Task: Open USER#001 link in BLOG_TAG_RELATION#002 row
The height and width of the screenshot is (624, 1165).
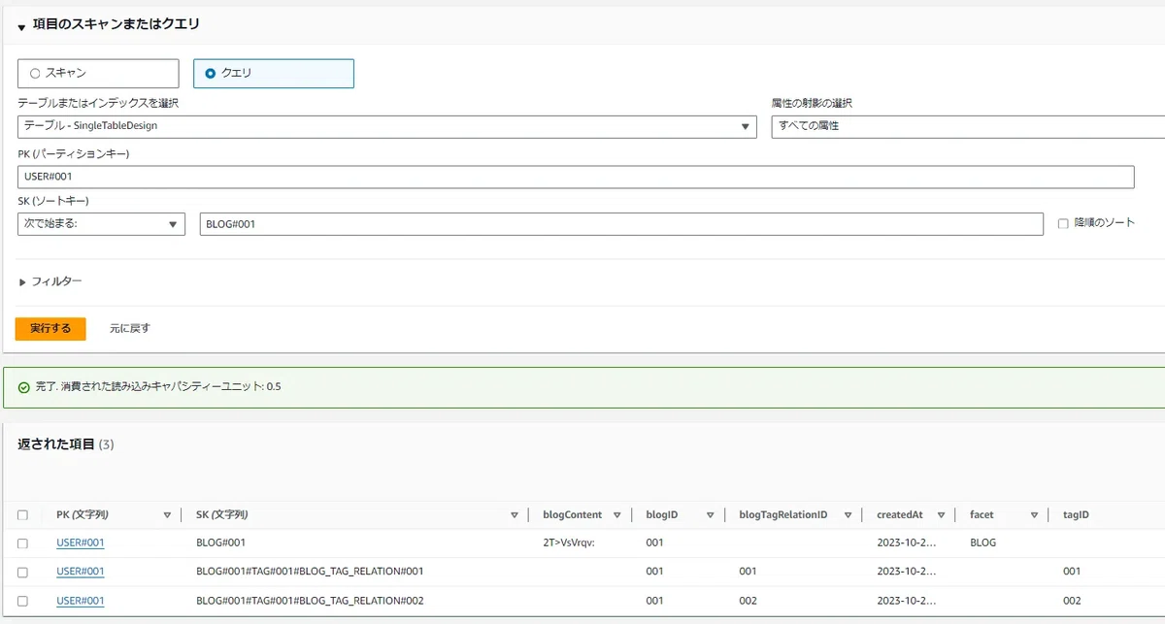Action: tap(81, 601)
